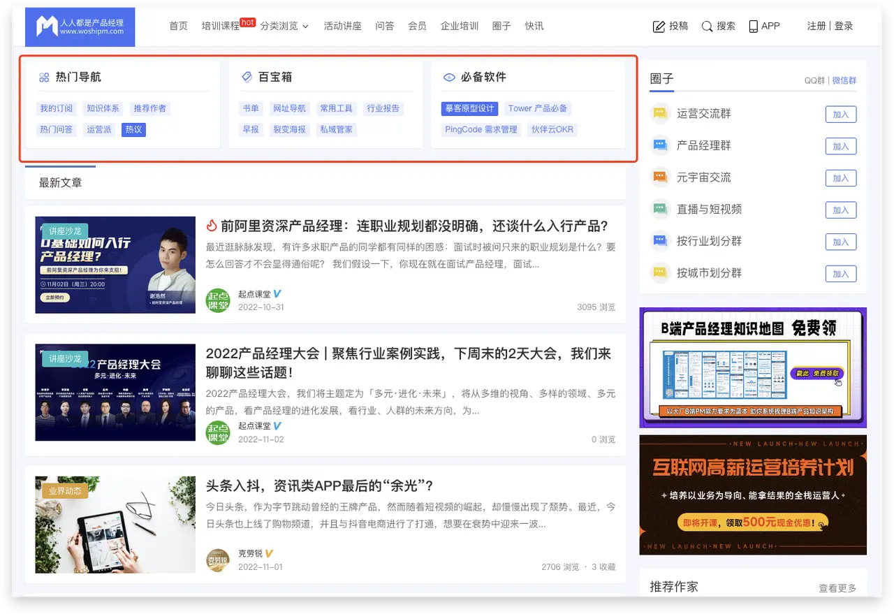Click the 运营交流群 chat bubble icon
The image size is (894, 614).
[x=660, y=114]
